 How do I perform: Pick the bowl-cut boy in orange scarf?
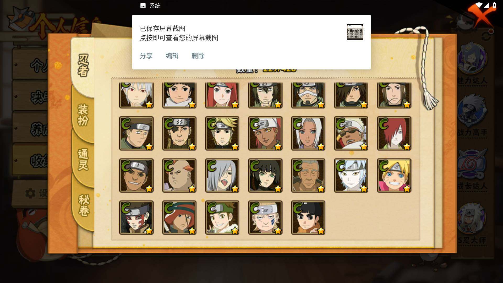[x=308, y=217]
